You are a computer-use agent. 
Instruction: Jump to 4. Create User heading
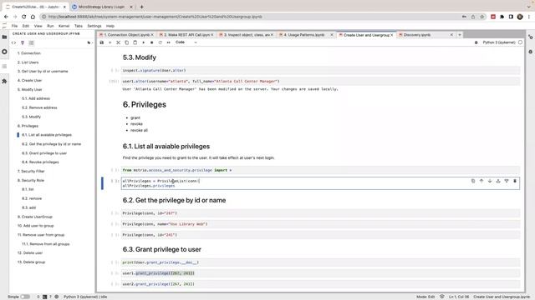pyautogui.click(x=30, y=81)
